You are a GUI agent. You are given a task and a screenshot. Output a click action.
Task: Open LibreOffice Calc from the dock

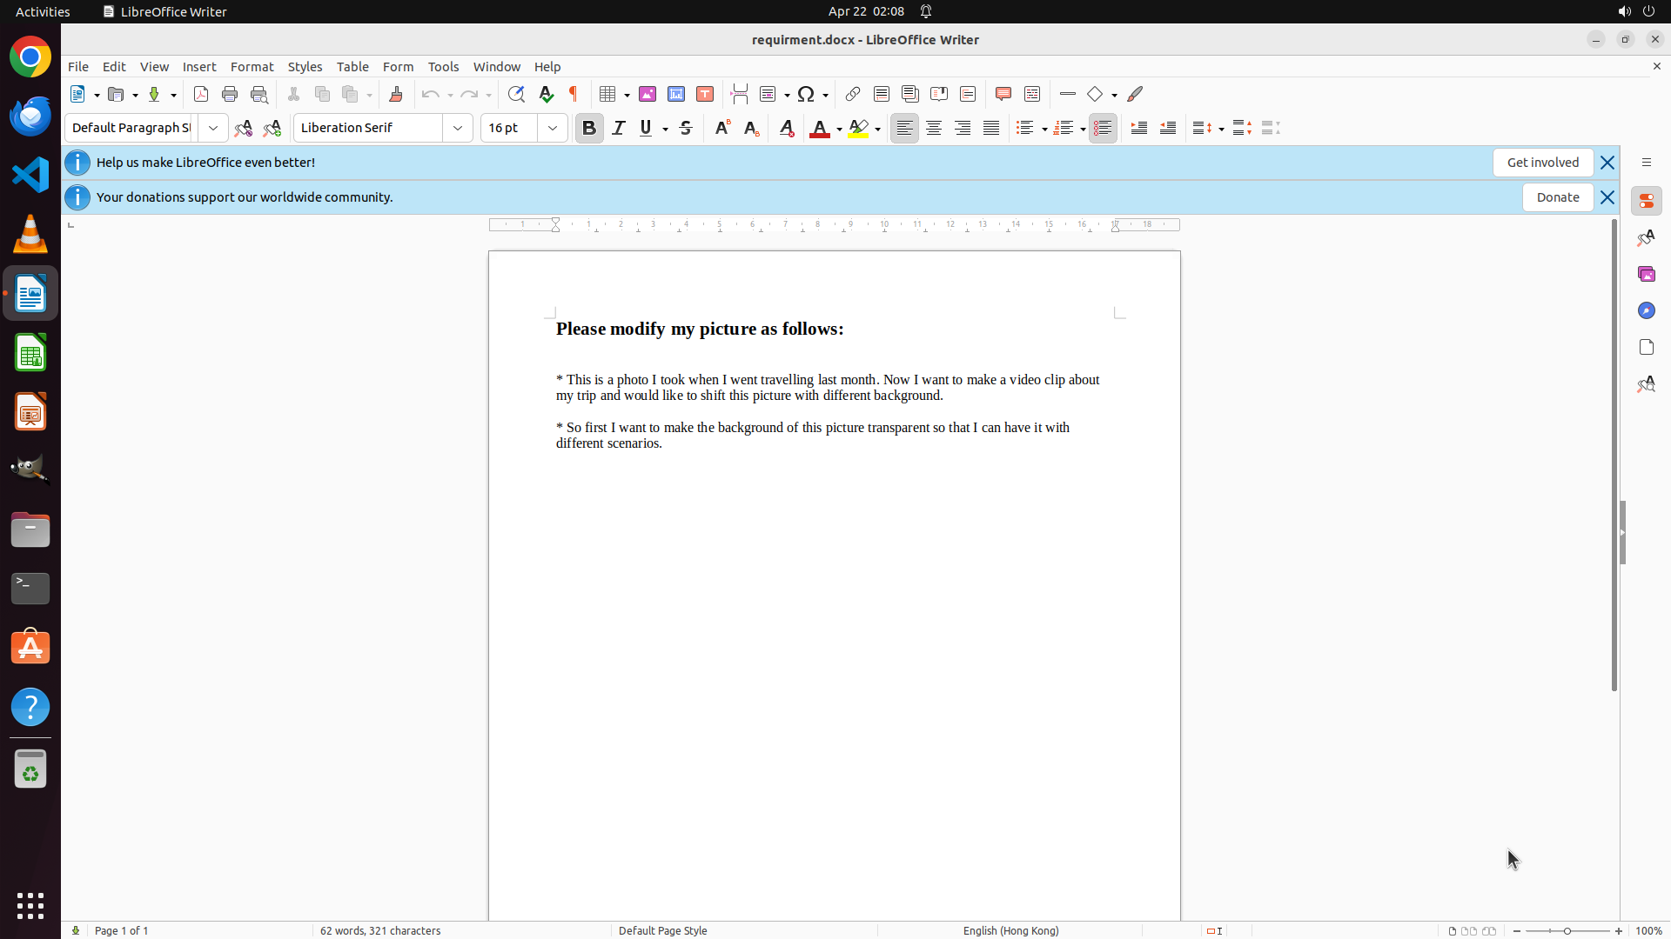pos(30,353)
